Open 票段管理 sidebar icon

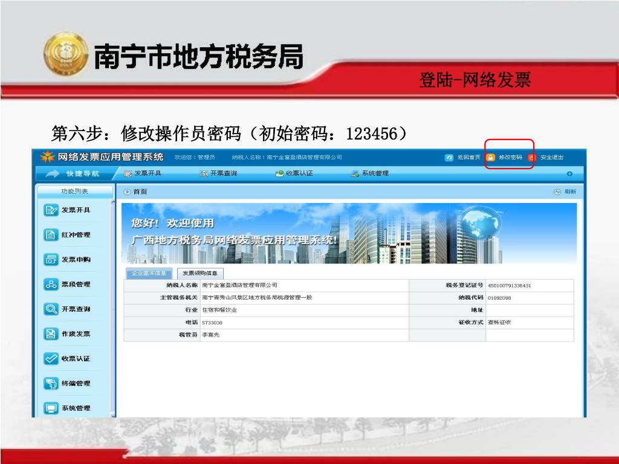[51, 284]
